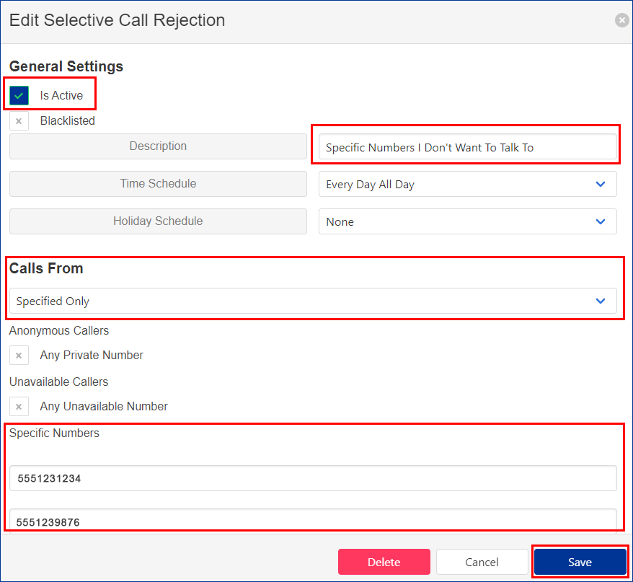Image resolution: width=633 pixels, height=582 pixels.
Task: Open the Specified Only dropdown
Action: click(313, 301)
